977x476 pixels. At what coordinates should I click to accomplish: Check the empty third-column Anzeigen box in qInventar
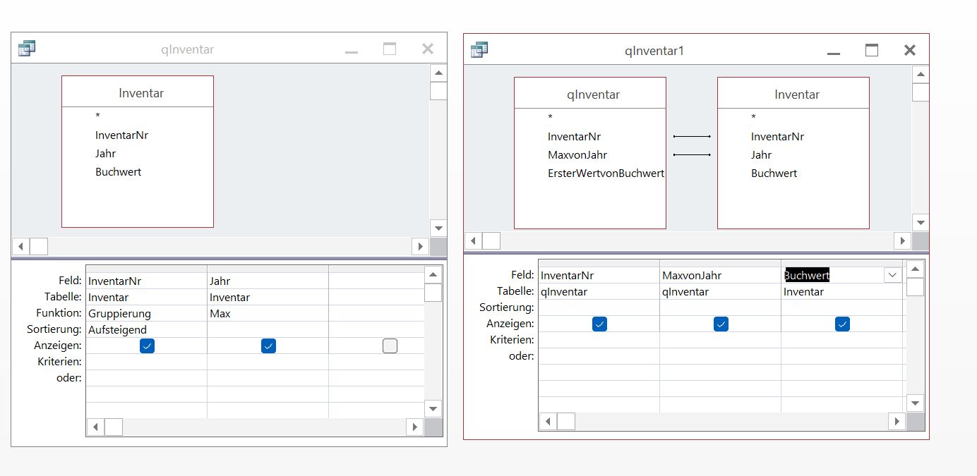point(390,346)
